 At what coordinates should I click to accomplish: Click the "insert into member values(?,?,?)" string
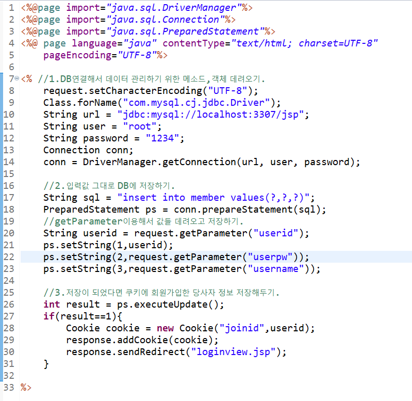pyautogui.click(x=213, y=198)
